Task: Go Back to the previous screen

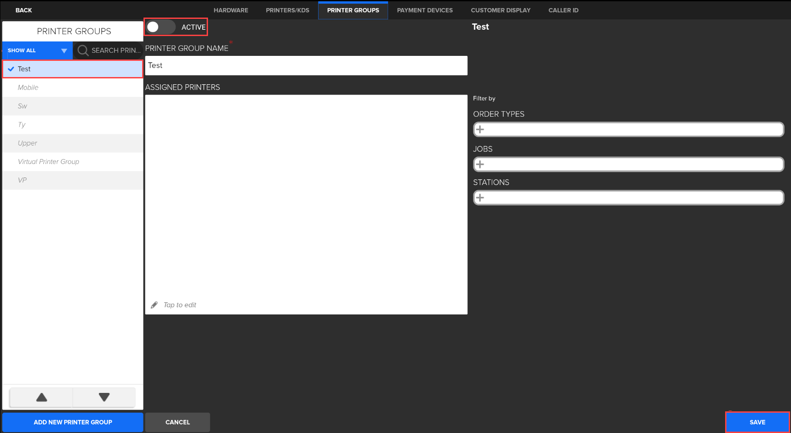Action: click(x=23, y=10)
